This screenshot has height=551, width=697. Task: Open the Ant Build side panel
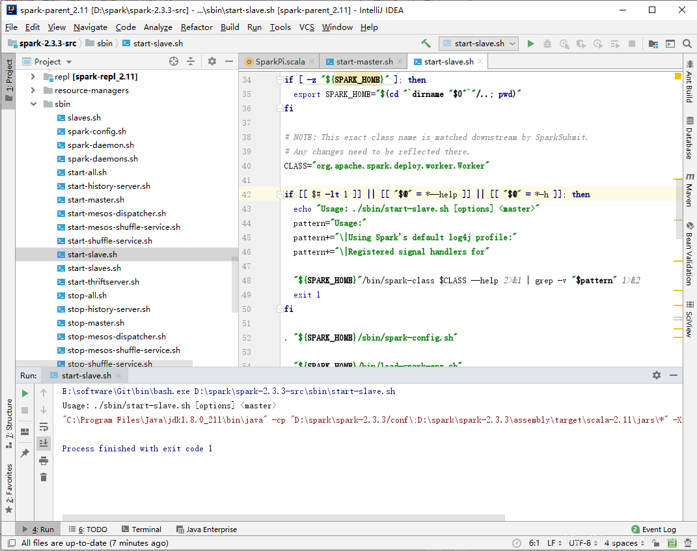click(689, 81)
